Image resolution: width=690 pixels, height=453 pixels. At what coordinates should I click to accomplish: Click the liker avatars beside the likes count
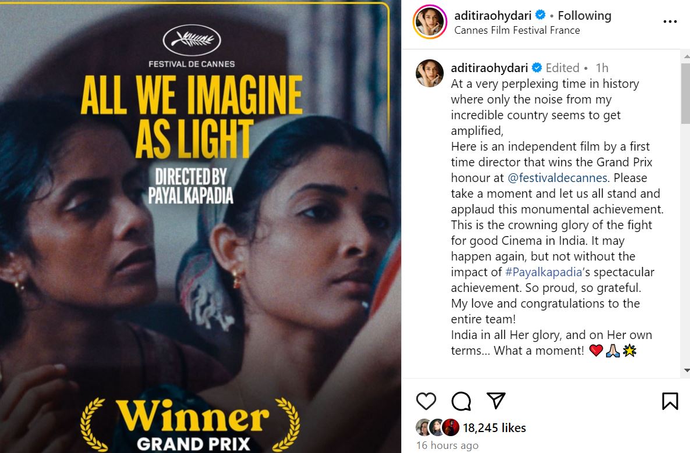[438, 427]
